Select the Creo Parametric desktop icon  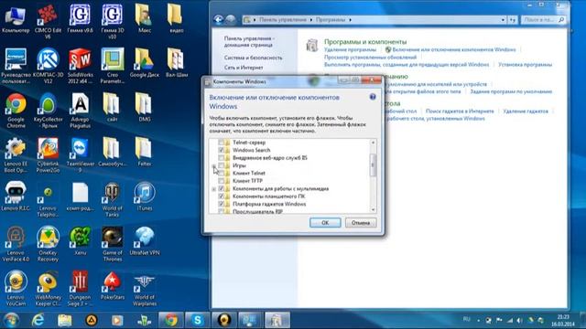[112, 66]
